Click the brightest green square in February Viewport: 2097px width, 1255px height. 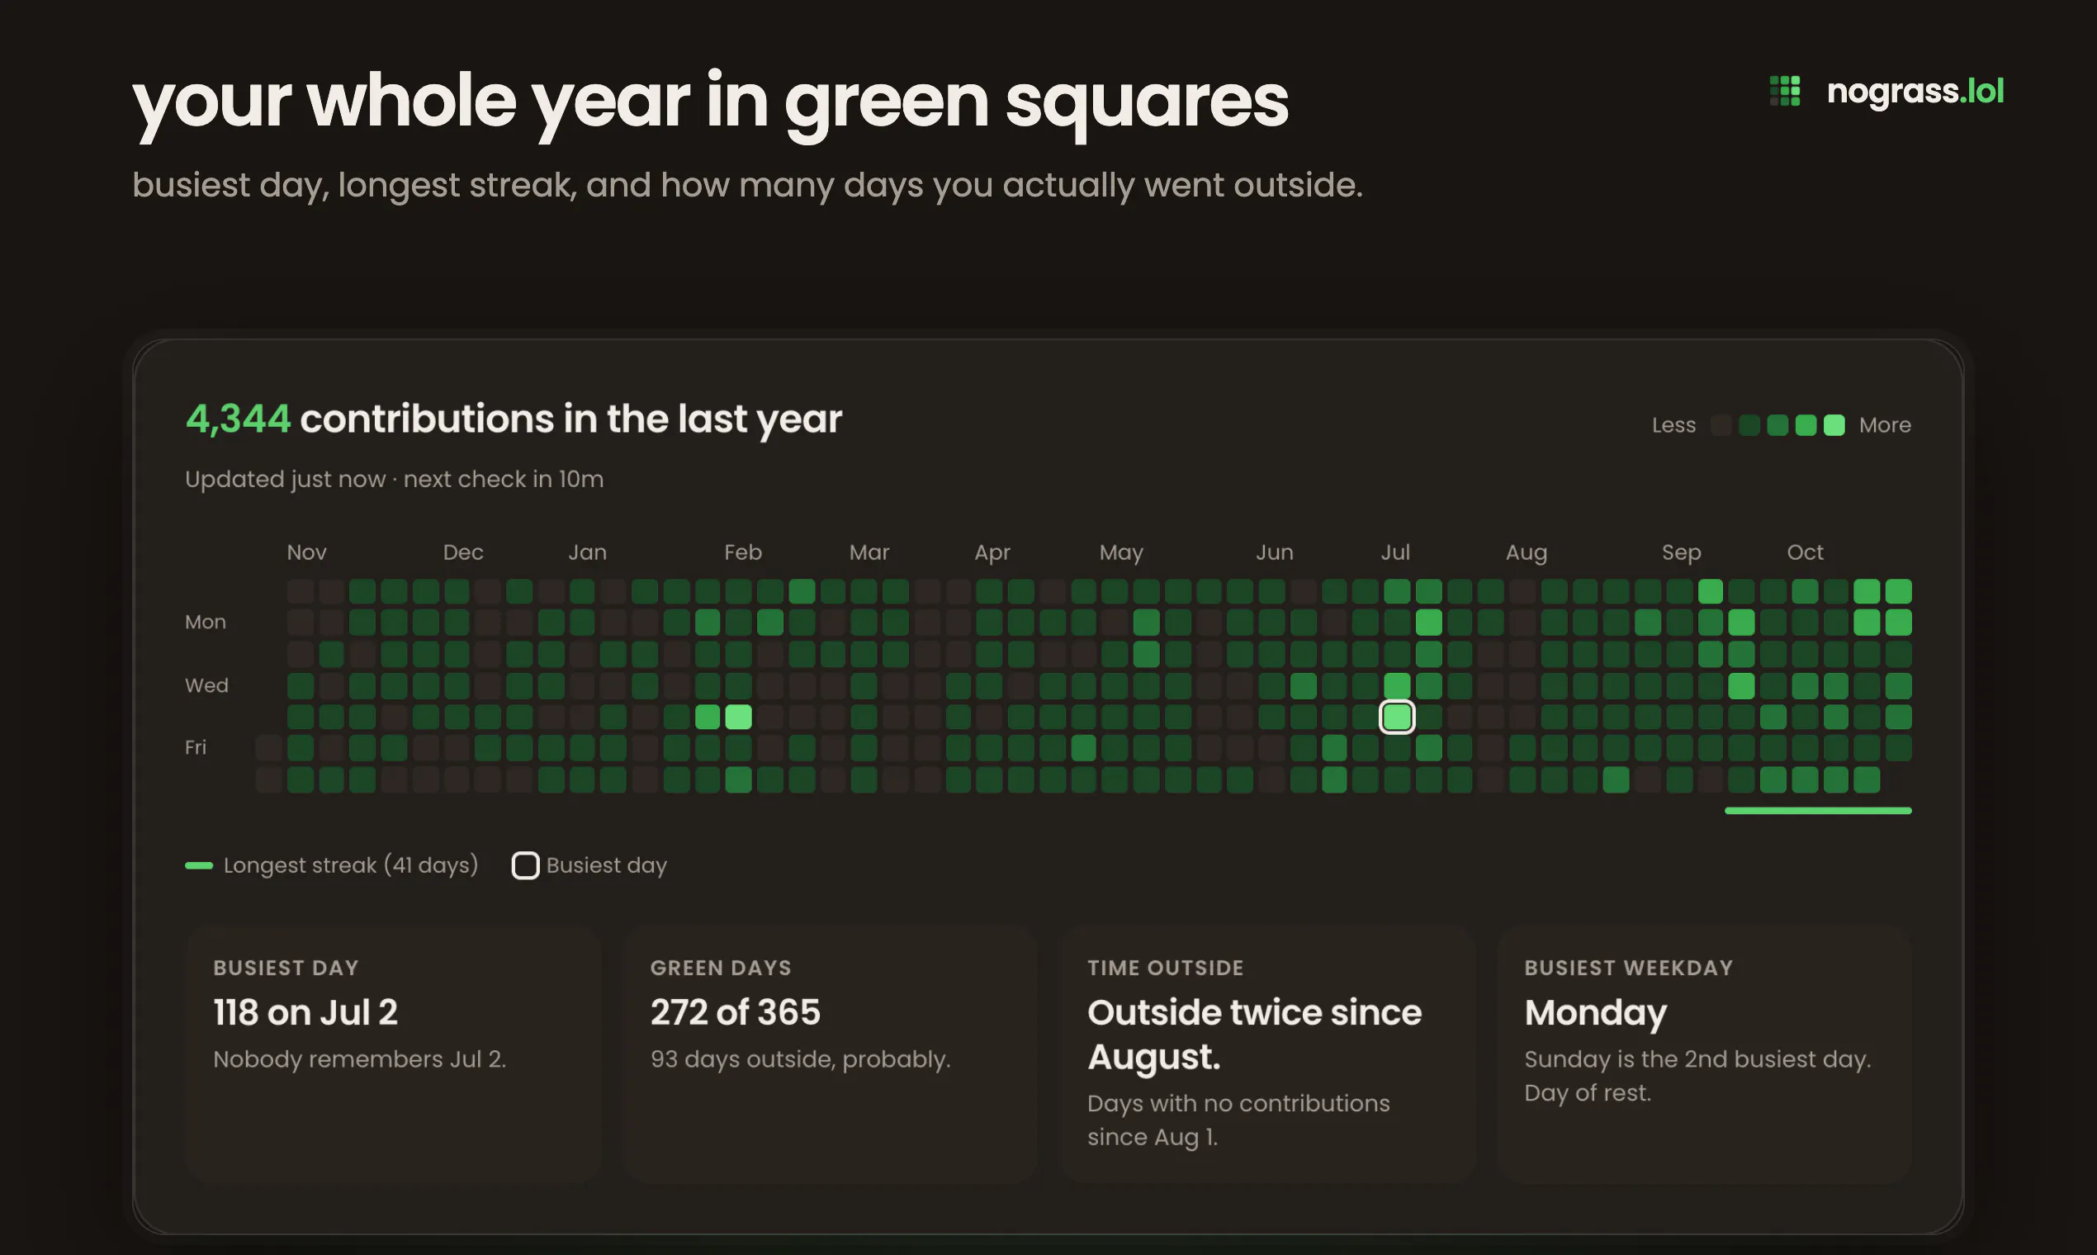pos(738,717)
